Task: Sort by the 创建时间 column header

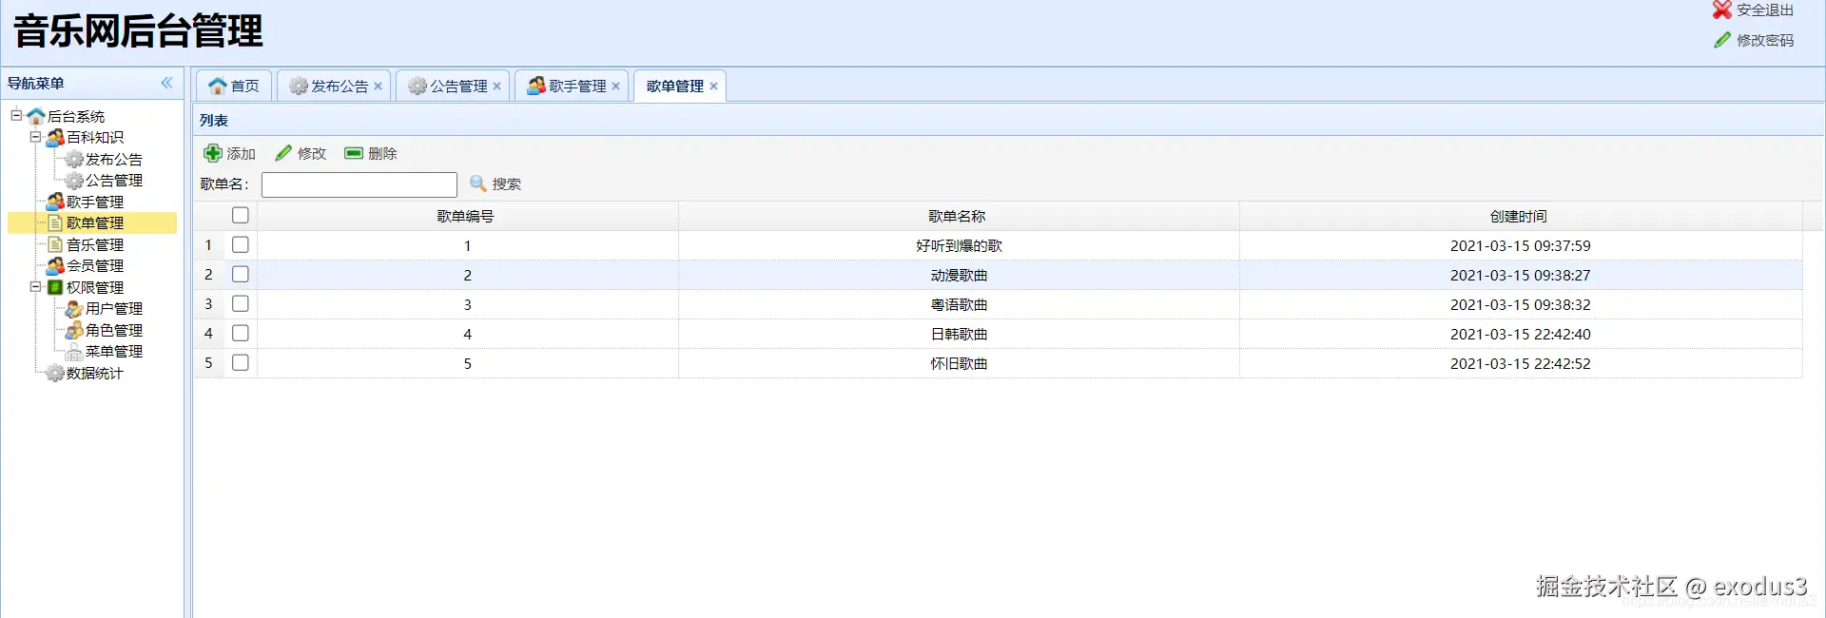Action: [1519, 216]
